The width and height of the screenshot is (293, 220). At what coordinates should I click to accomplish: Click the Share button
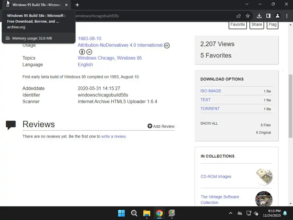click(x=257, y=25)
